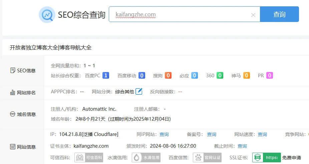Screen dimensions: 309x164
Task: Click the 可信百科 badge
Action: coord(89,158)
